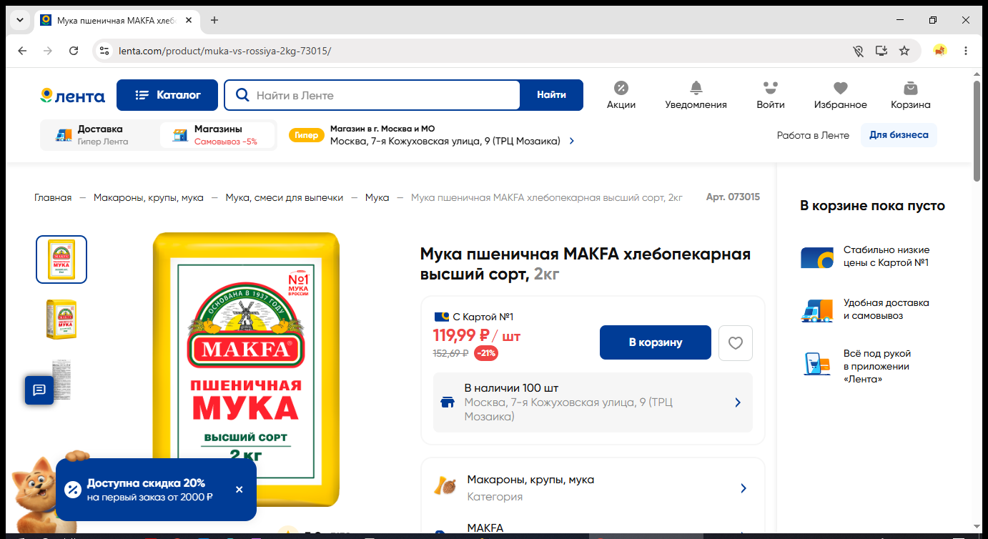This screenshot has height=539, width=988.
Task: Select second product thumbnail angled view
Action: click(x=61, y=319)
